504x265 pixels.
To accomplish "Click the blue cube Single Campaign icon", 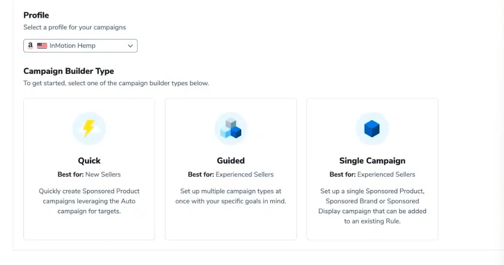I will tap(372, 129).
